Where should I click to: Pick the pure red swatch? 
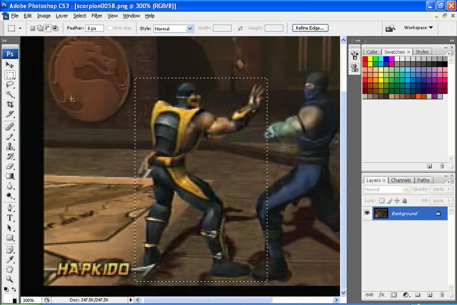tap(365, 59)
